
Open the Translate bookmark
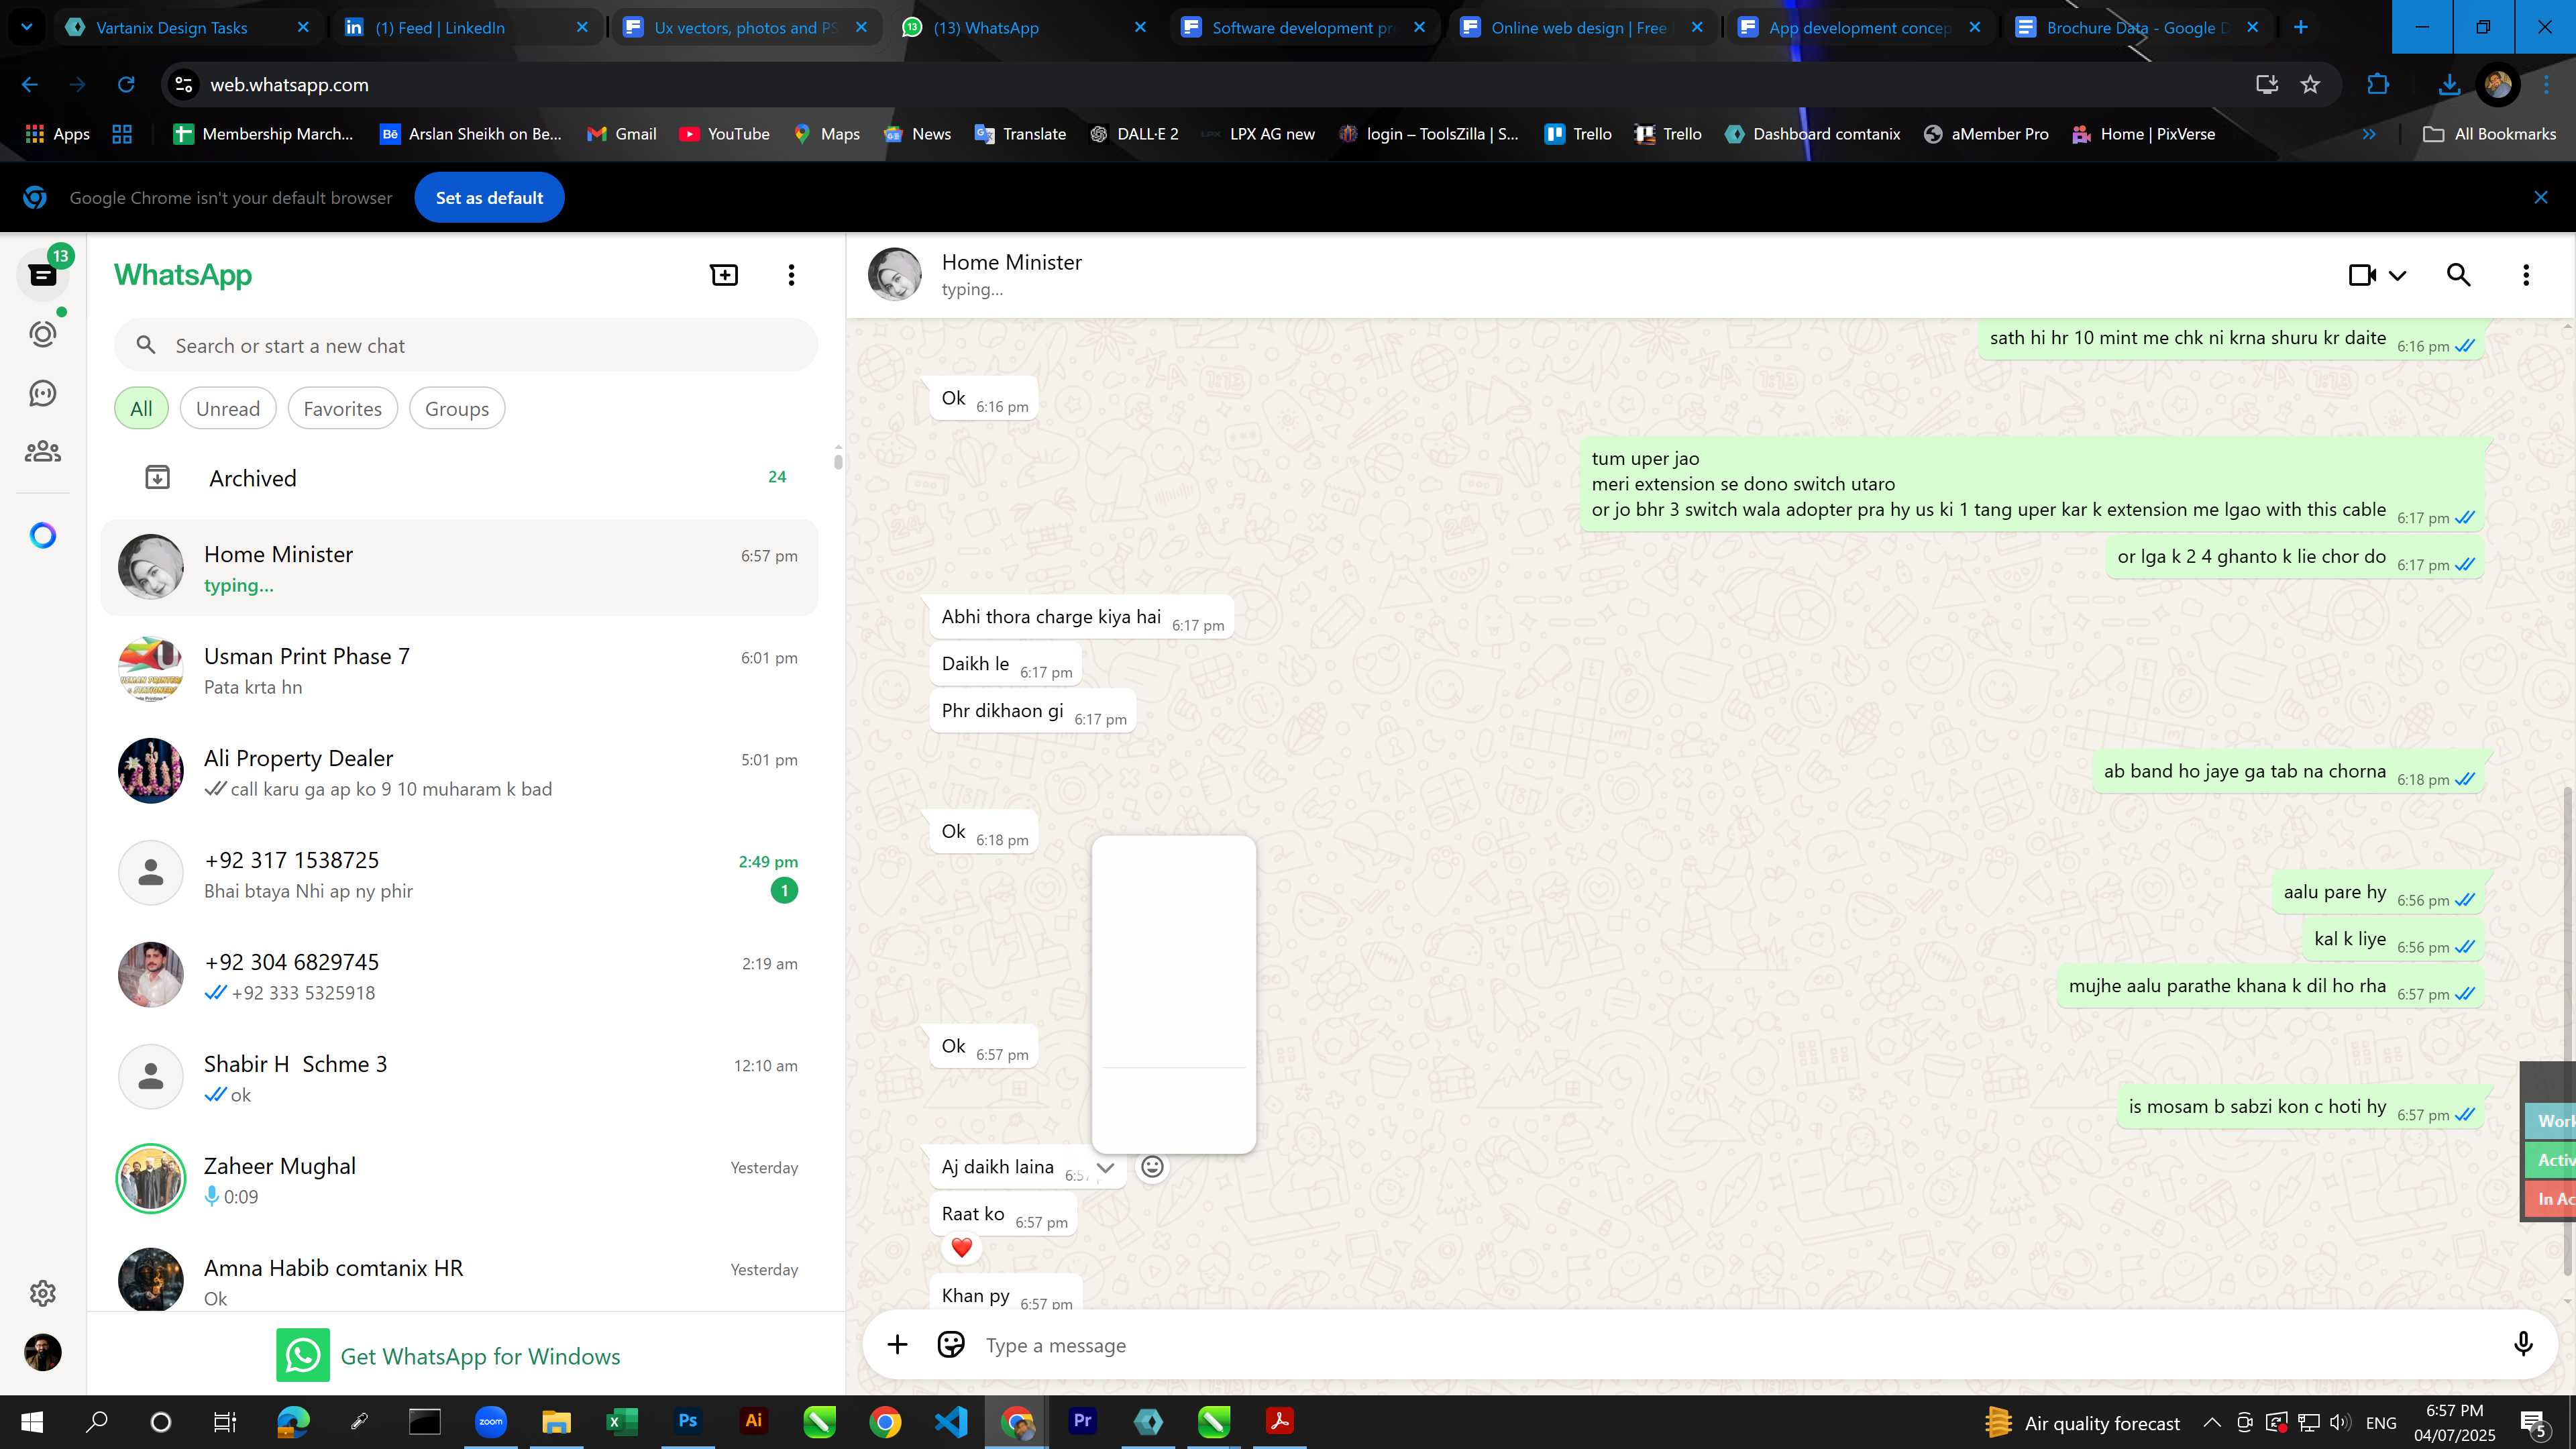[1020, 134]
